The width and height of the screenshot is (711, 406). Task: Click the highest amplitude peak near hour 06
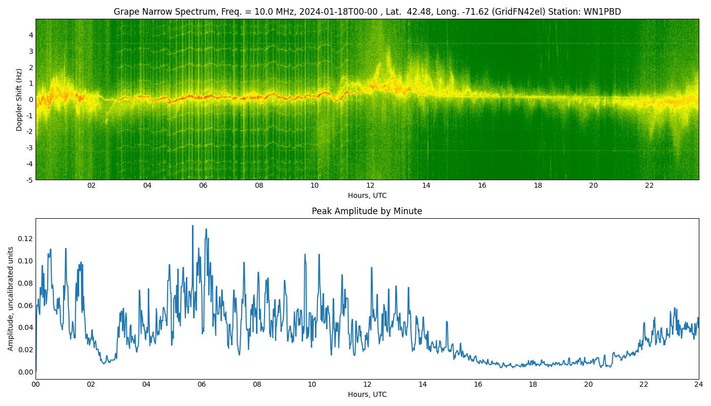click(x=192, y=226)
